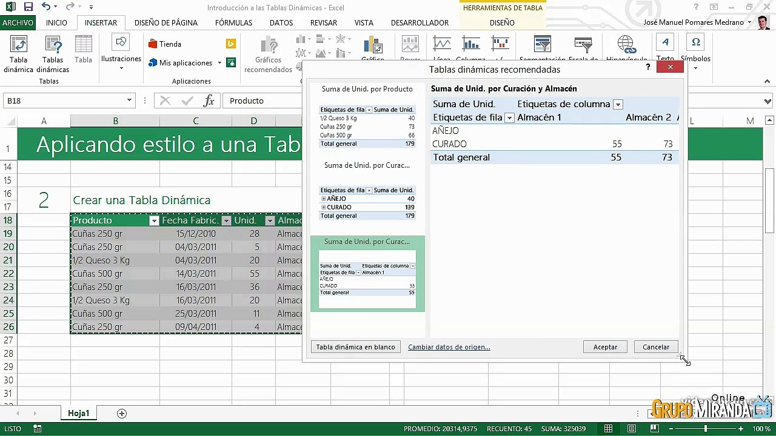Image resolution: width=776 pixels, height=436 pixels.
Task: Open the Unid. column filter dropdown
Action: [x=270, y=220]
